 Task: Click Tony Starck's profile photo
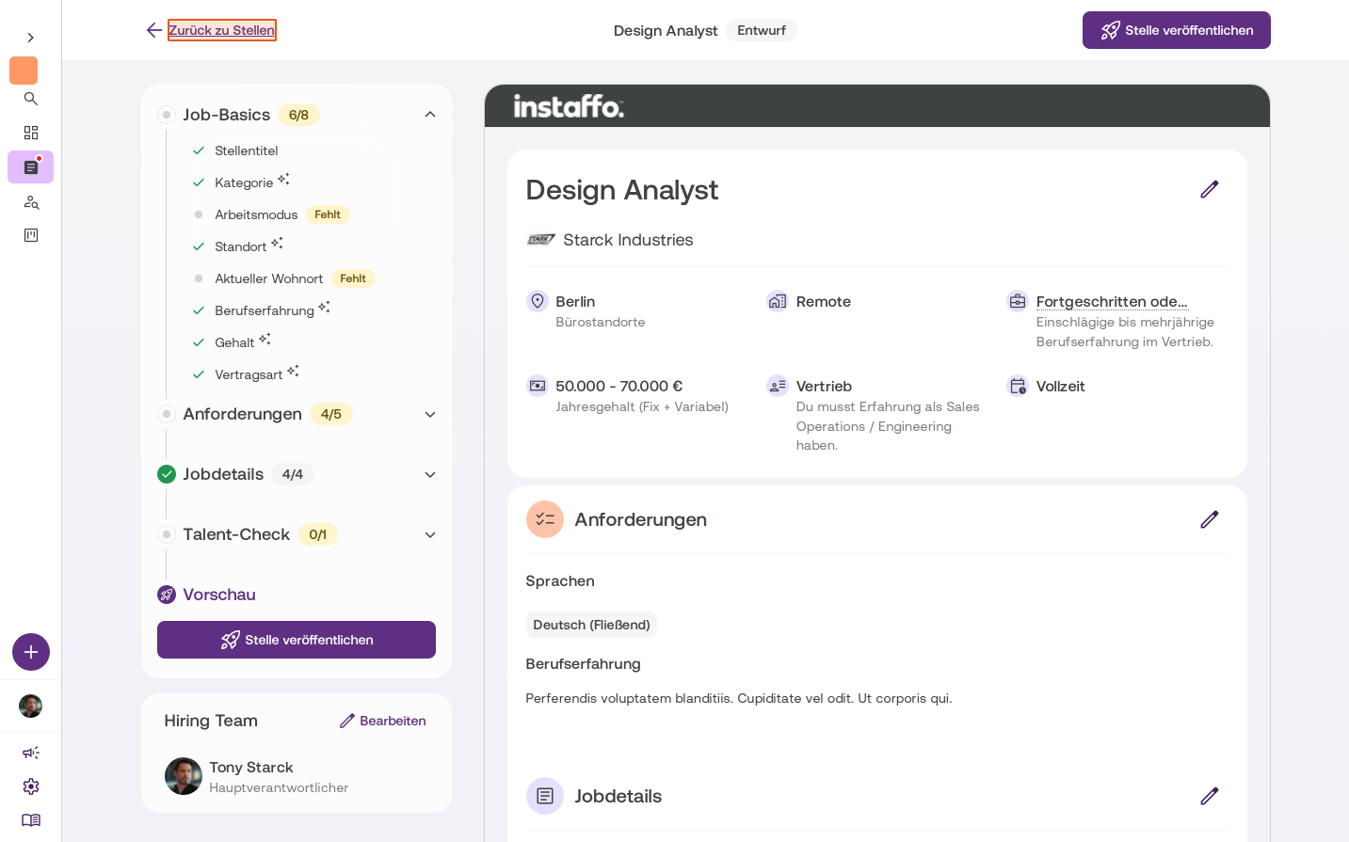point(184,776)
